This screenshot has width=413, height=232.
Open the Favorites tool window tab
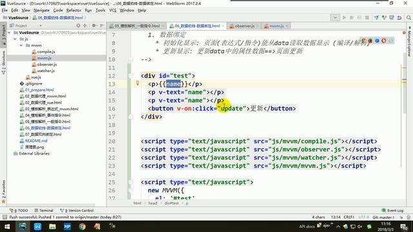tap(3, 191)
